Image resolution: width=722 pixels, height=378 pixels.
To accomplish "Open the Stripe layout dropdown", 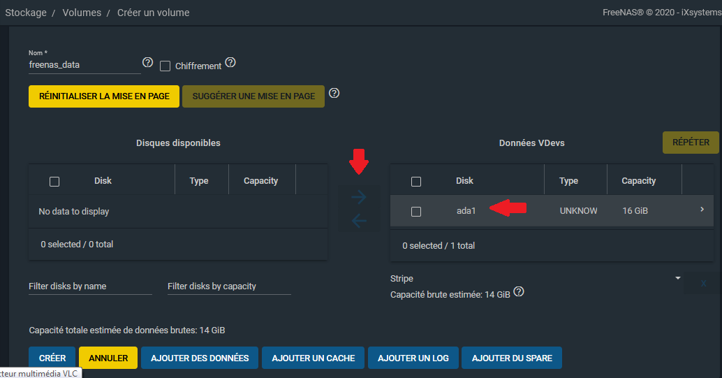I will point(535,278).
